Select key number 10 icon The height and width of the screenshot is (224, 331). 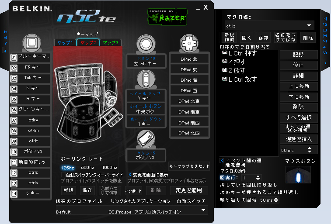click(x=14, y=152)
